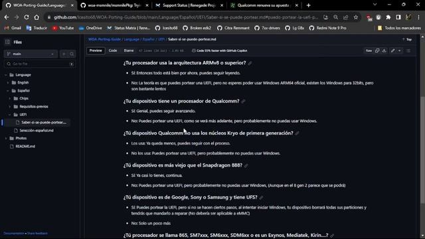
Task: Collapse the UEFI folder
Action: point(10,115)
